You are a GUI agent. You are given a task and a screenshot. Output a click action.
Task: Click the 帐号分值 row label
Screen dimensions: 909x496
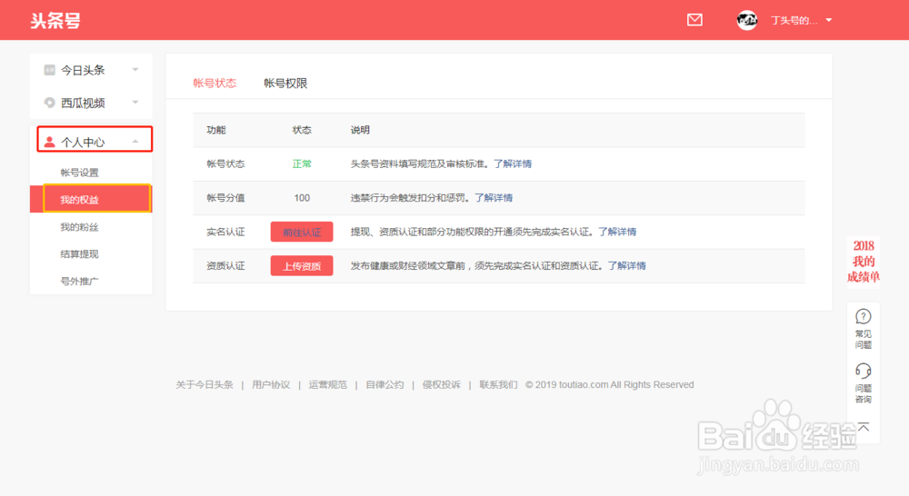pos(225,198)
